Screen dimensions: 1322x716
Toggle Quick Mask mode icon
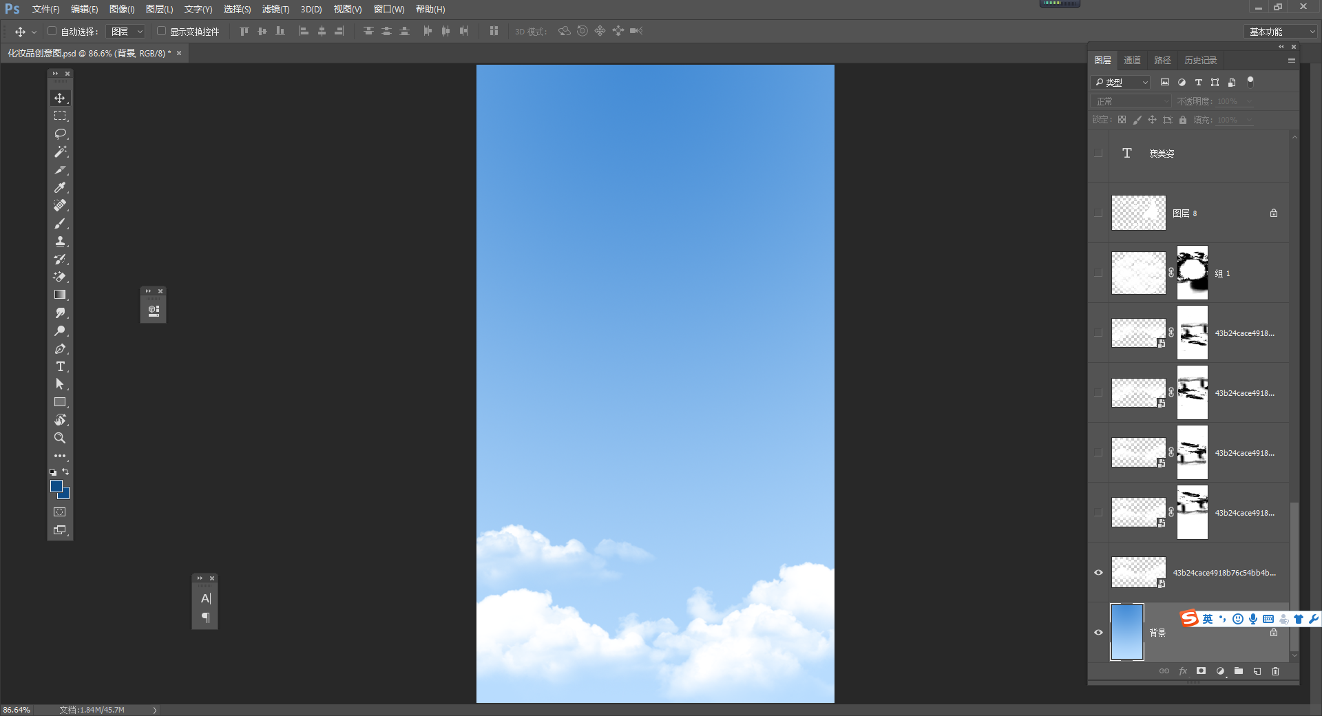pos(60,512)
